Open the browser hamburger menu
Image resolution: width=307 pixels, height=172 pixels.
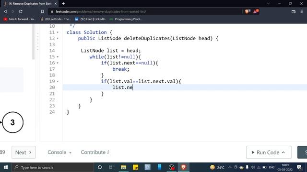pos(302,11)
